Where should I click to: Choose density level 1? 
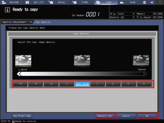coord(98,84)
